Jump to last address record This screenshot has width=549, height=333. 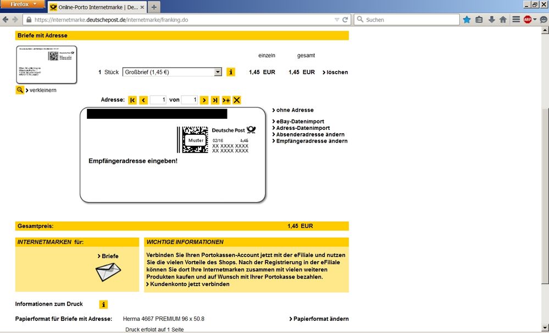coord(215,100)
